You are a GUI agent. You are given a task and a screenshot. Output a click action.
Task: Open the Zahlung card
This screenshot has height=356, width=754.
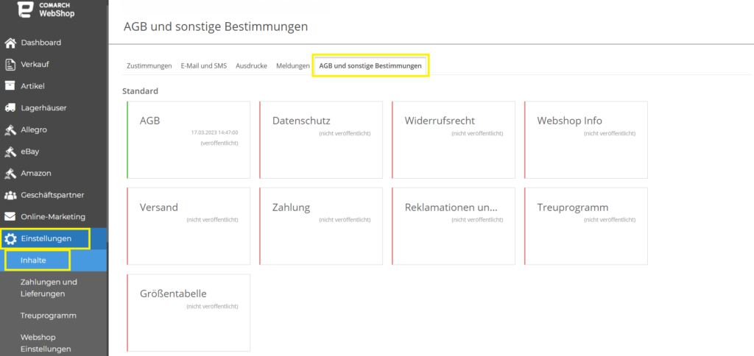[x=321, y=227]
